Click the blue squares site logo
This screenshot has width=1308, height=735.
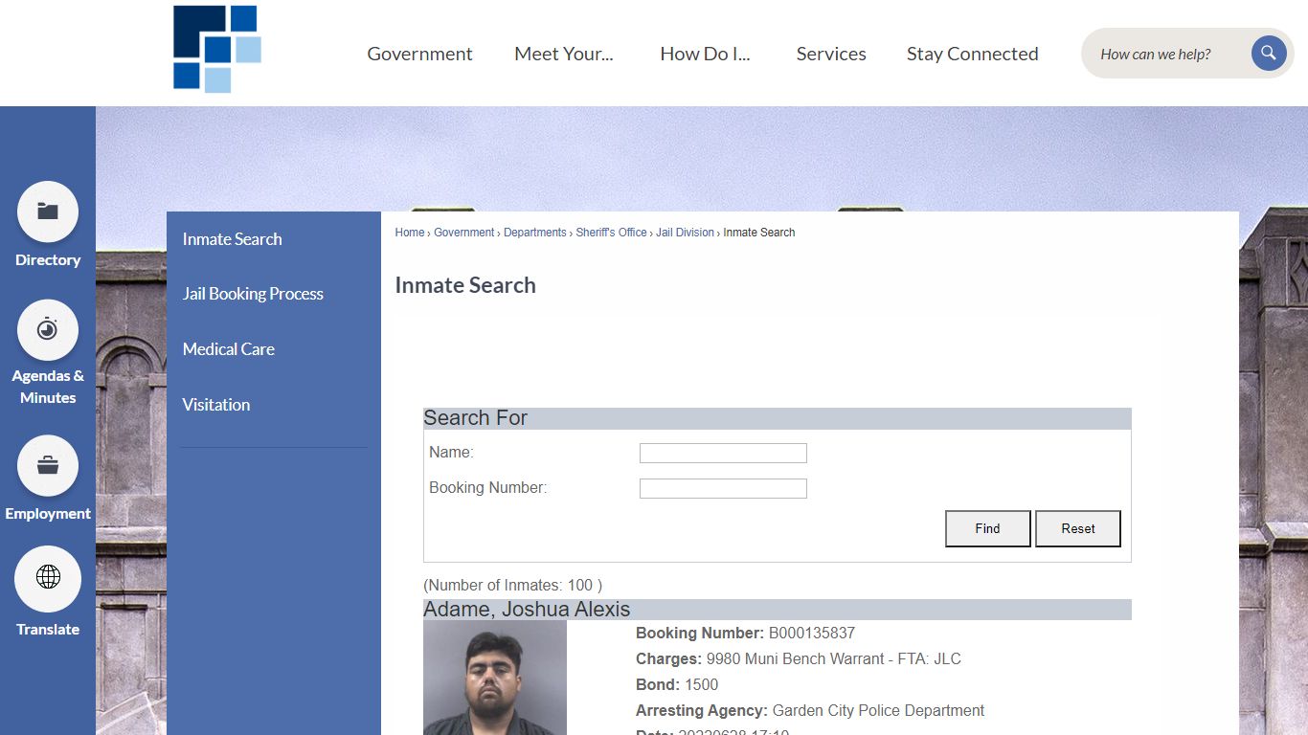tap(217, 50)
